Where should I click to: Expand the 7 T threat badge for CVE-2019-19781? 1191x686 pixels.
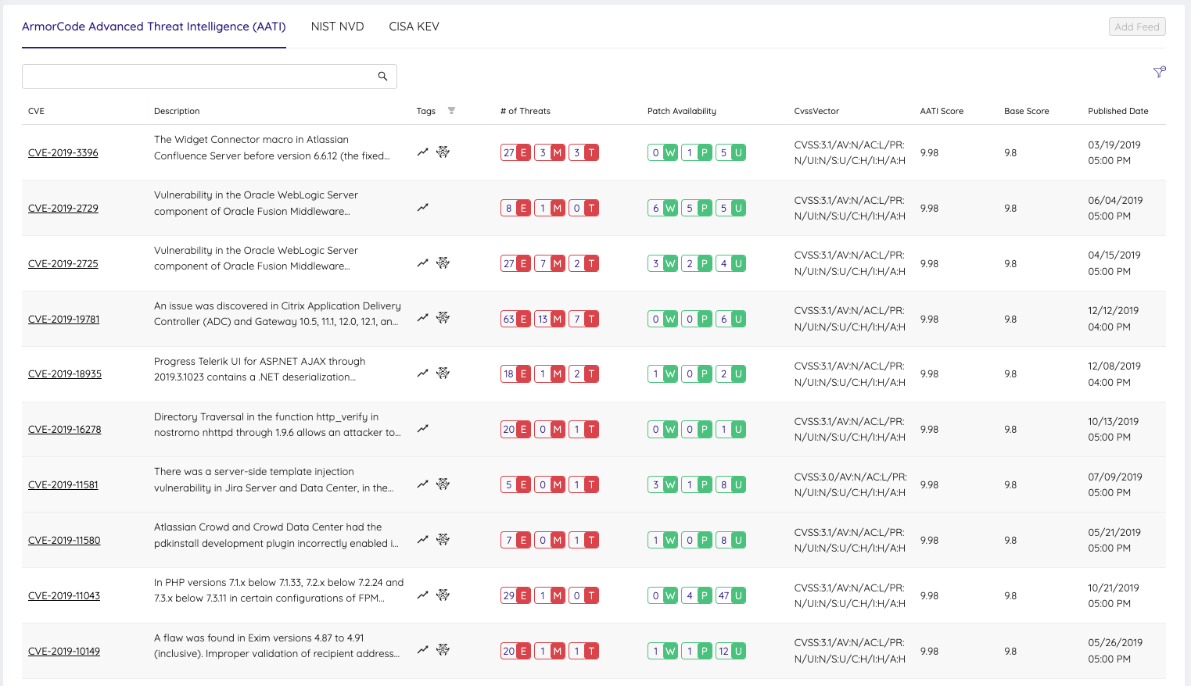pyautogui.click(x=583, y=318)
